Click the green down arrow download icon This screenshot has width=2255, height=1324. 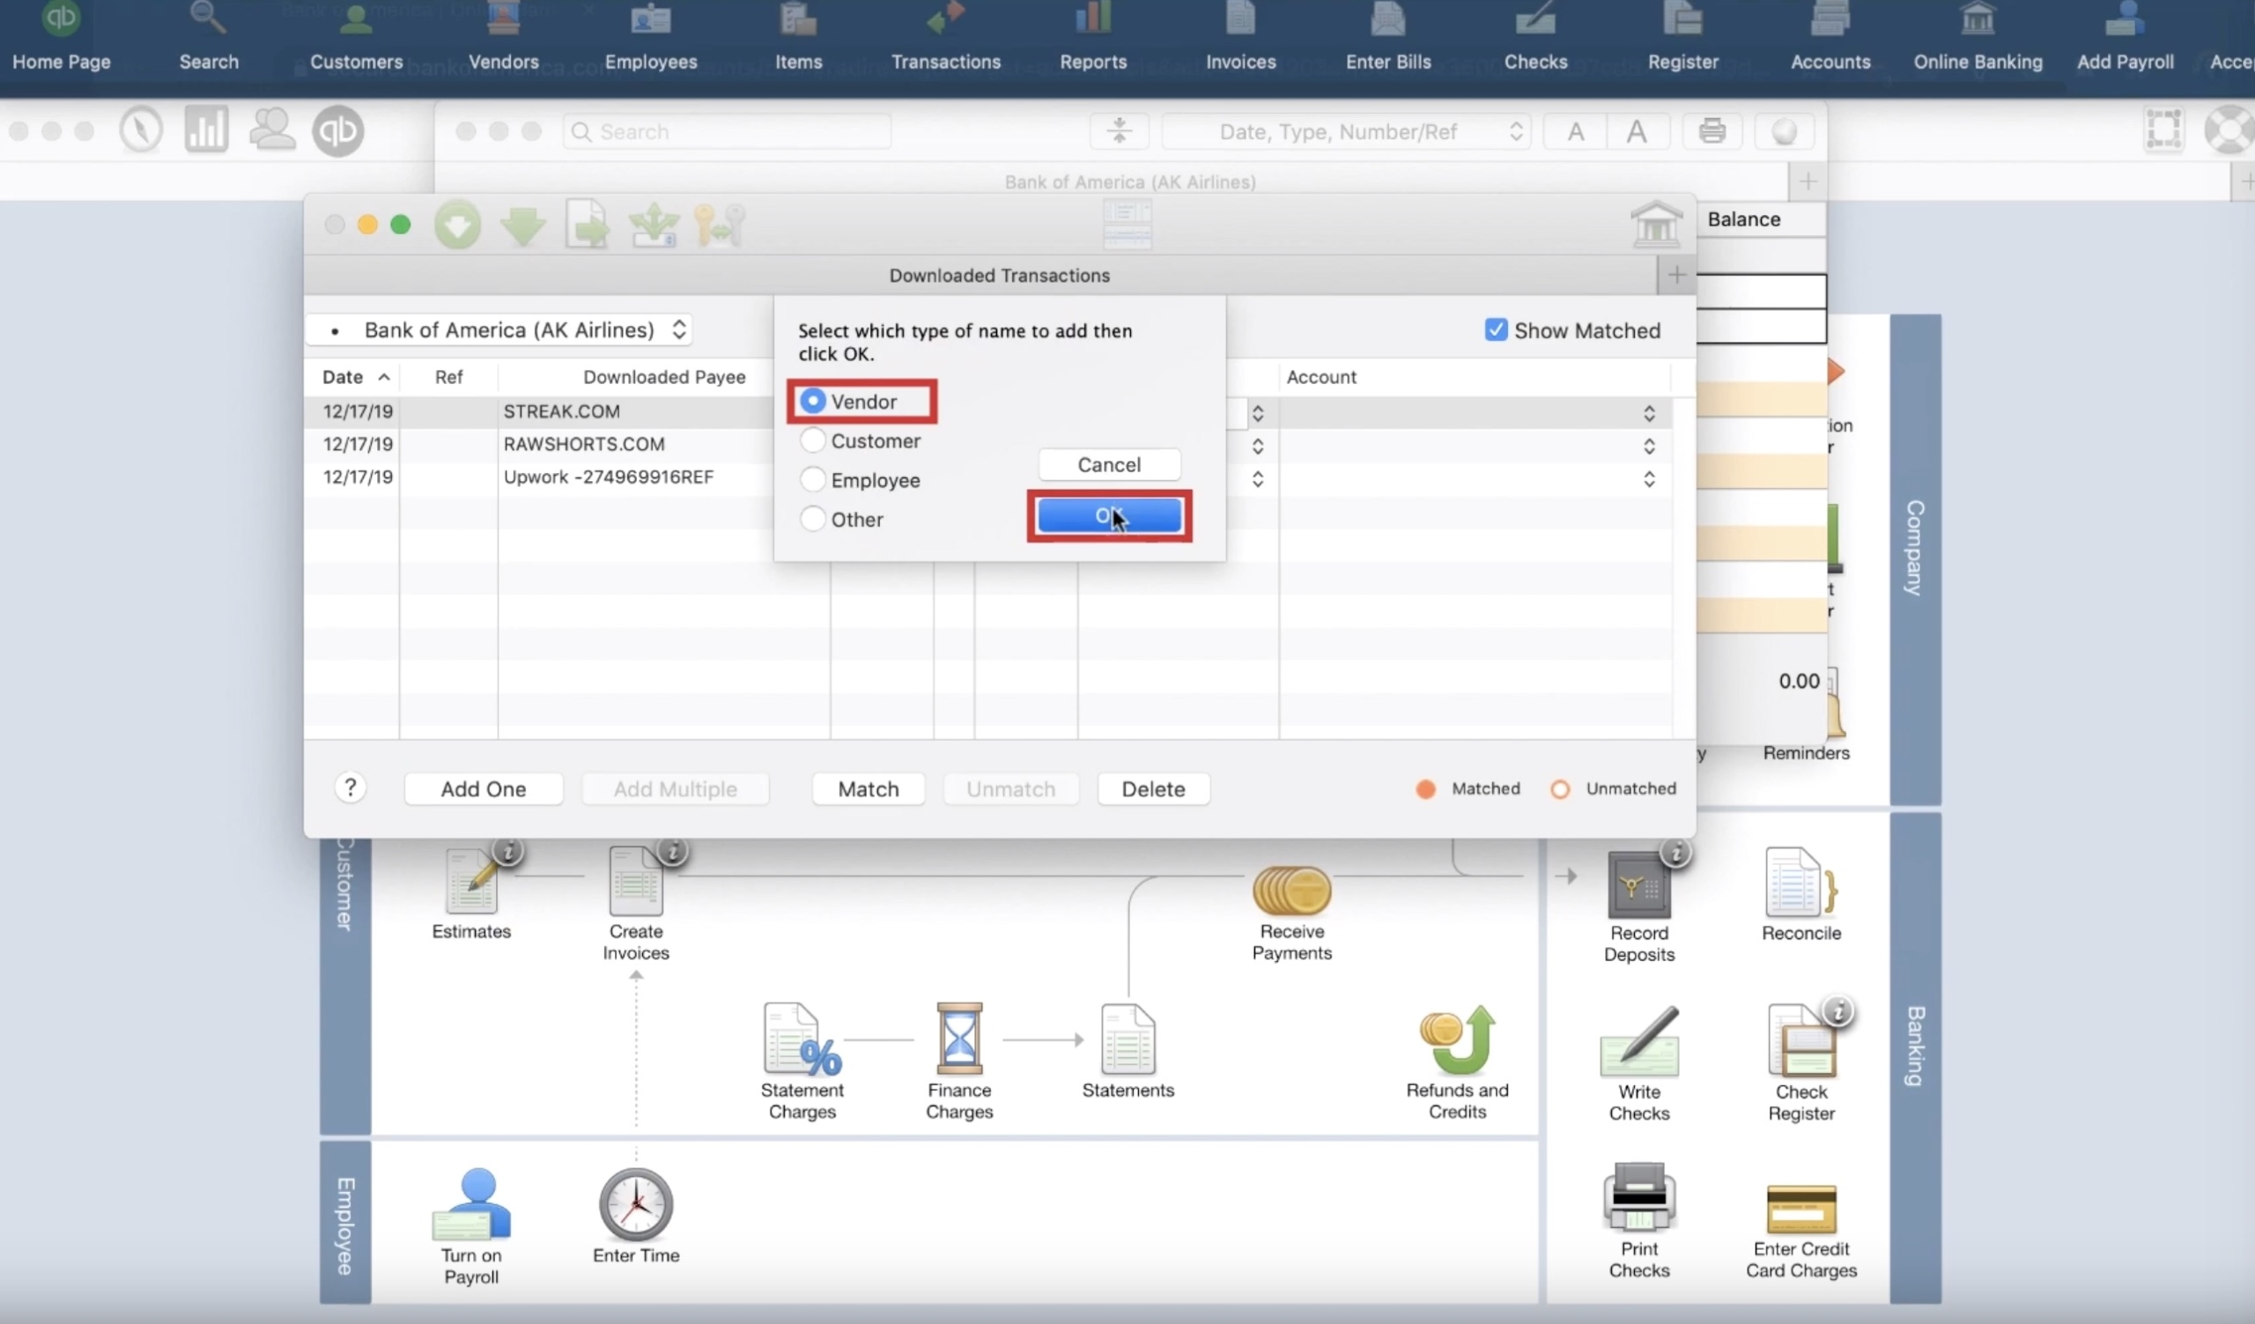pos(522,226)
